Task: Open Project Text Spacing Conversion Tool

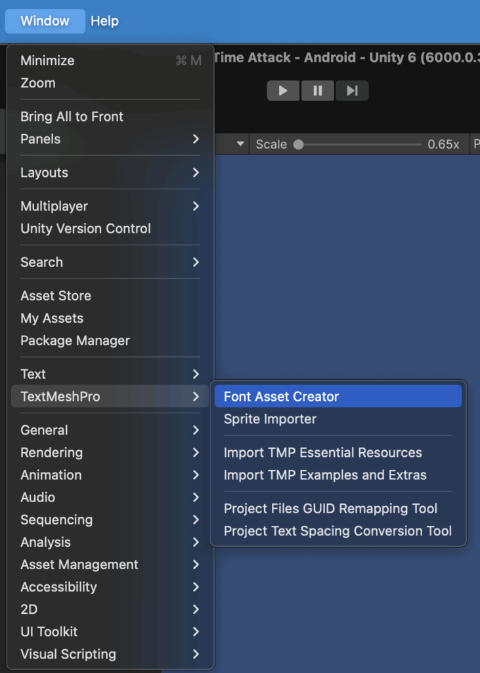Action: (338, 531)
